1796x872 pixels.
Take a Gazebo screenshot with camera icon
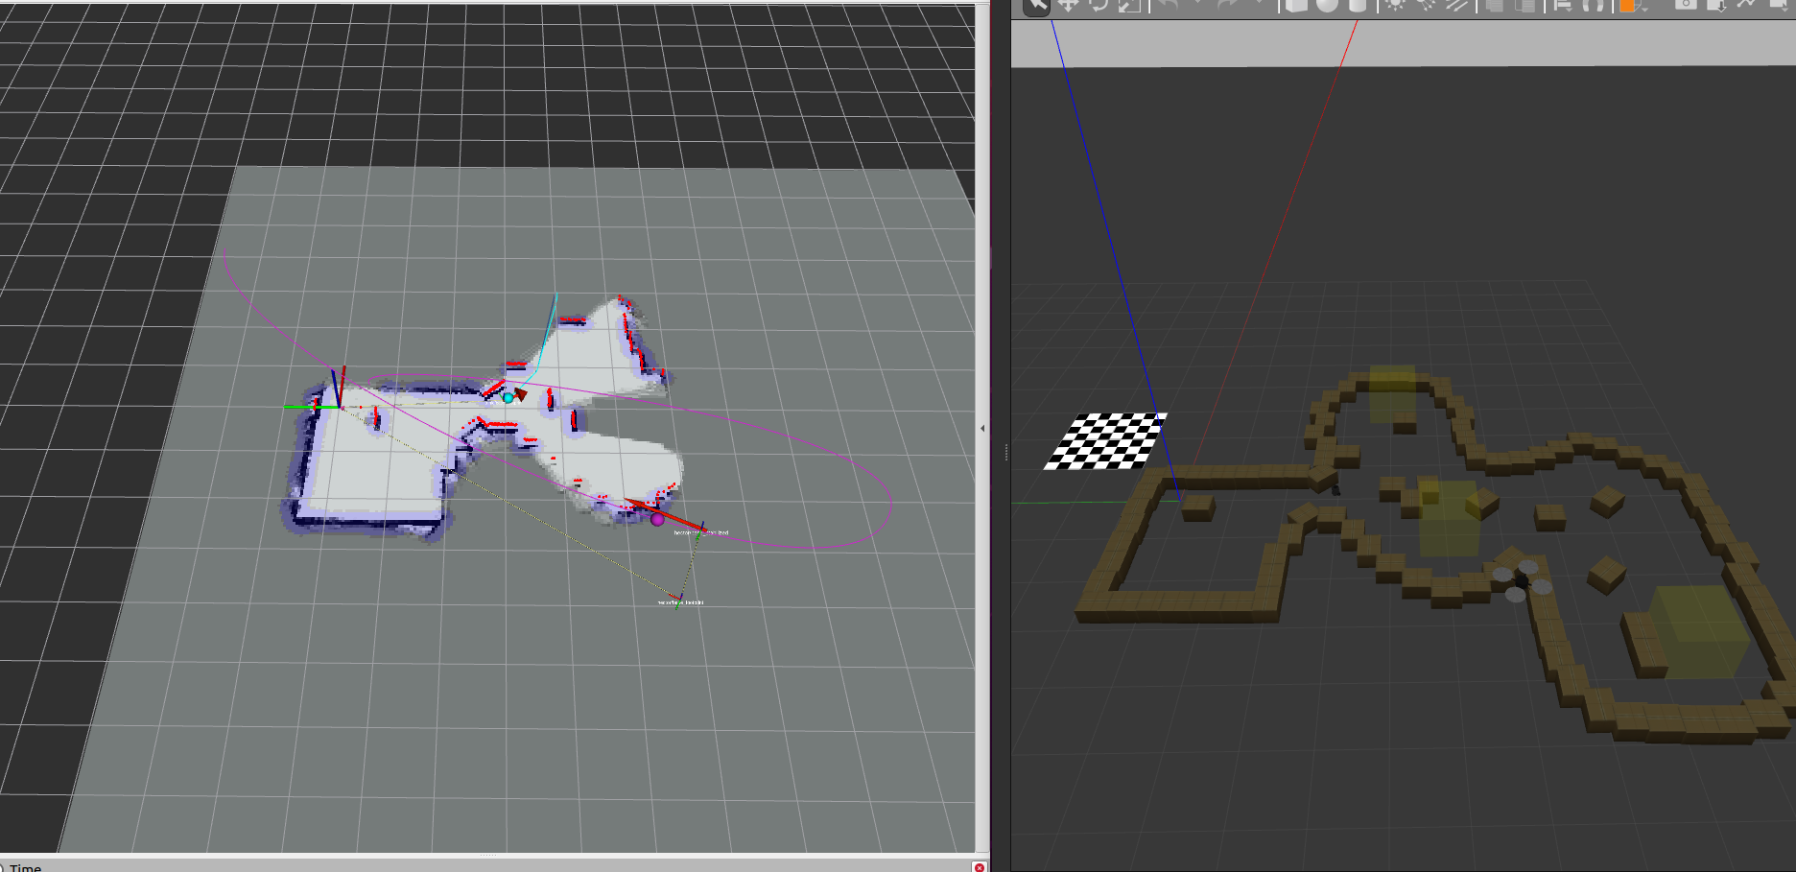coord(1686,5)
